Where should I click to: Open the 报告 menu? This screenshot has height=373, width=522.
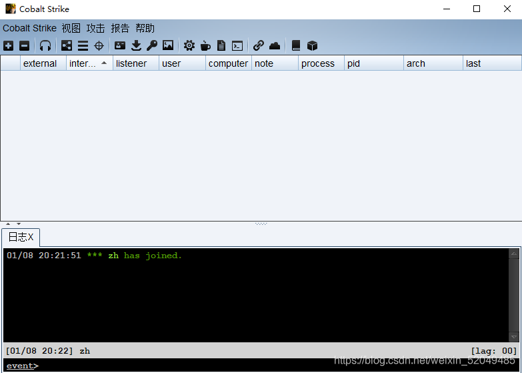coord(120,28)
